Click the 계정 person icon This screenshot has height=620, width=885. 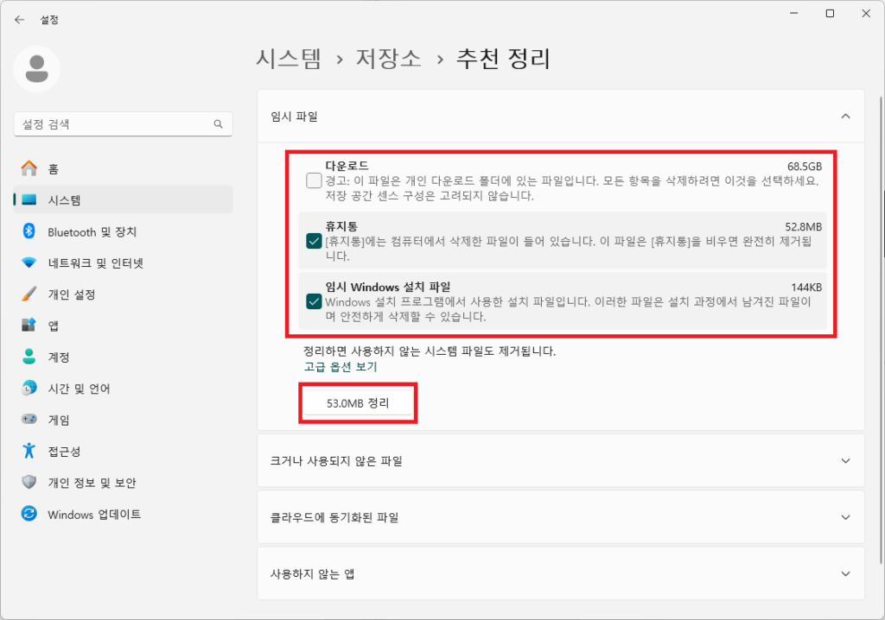click(29, 357)
